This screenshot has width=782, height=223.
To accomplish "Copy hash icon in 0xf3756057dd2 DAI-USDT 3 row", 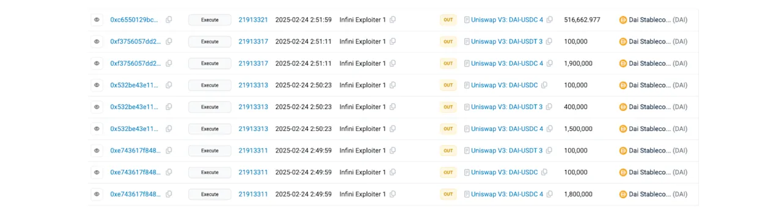I will 169,41.
